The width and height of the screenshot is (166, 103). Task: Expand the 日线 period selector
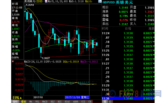[18, 98]
